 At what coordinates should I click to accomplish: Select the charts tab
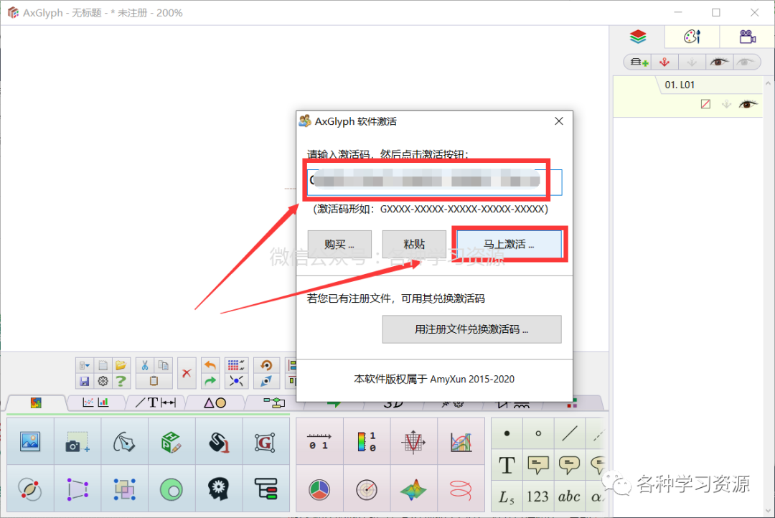[96, 402]
